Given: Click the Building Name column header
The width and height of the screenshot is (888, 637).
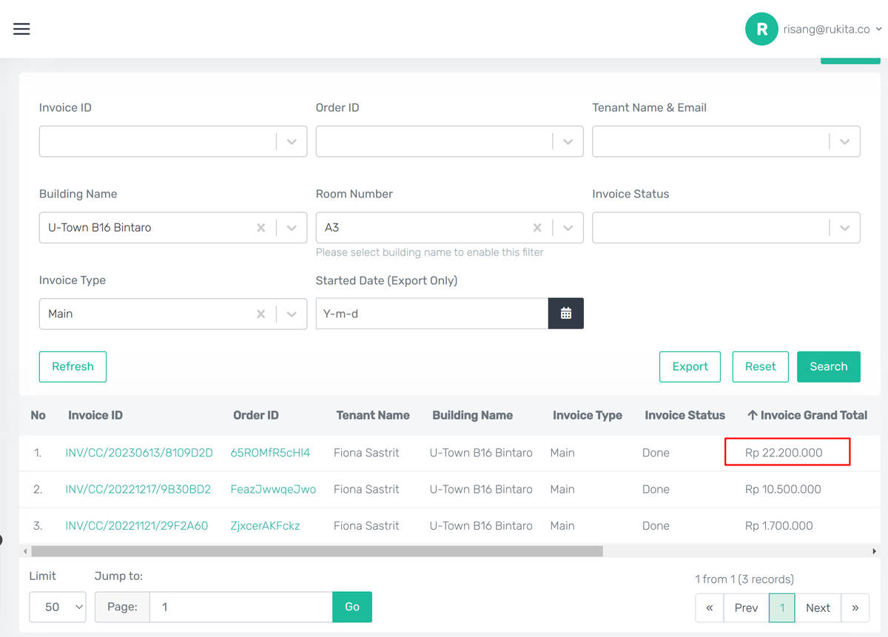Looking at the screenshot, I should pyautogui.click(x=473, y=415).
